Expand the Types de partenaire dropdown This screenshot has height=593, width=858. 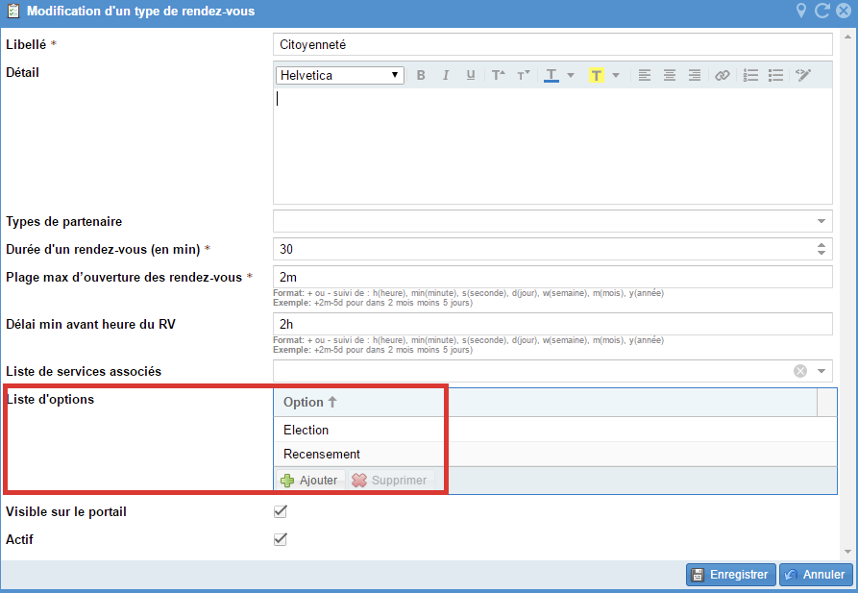point(821,221)
